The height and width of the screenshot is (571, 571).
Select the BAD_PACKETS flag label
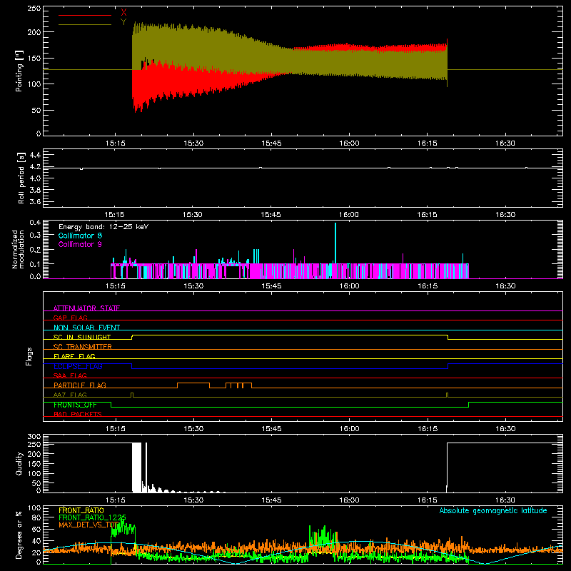pos(78,414)
